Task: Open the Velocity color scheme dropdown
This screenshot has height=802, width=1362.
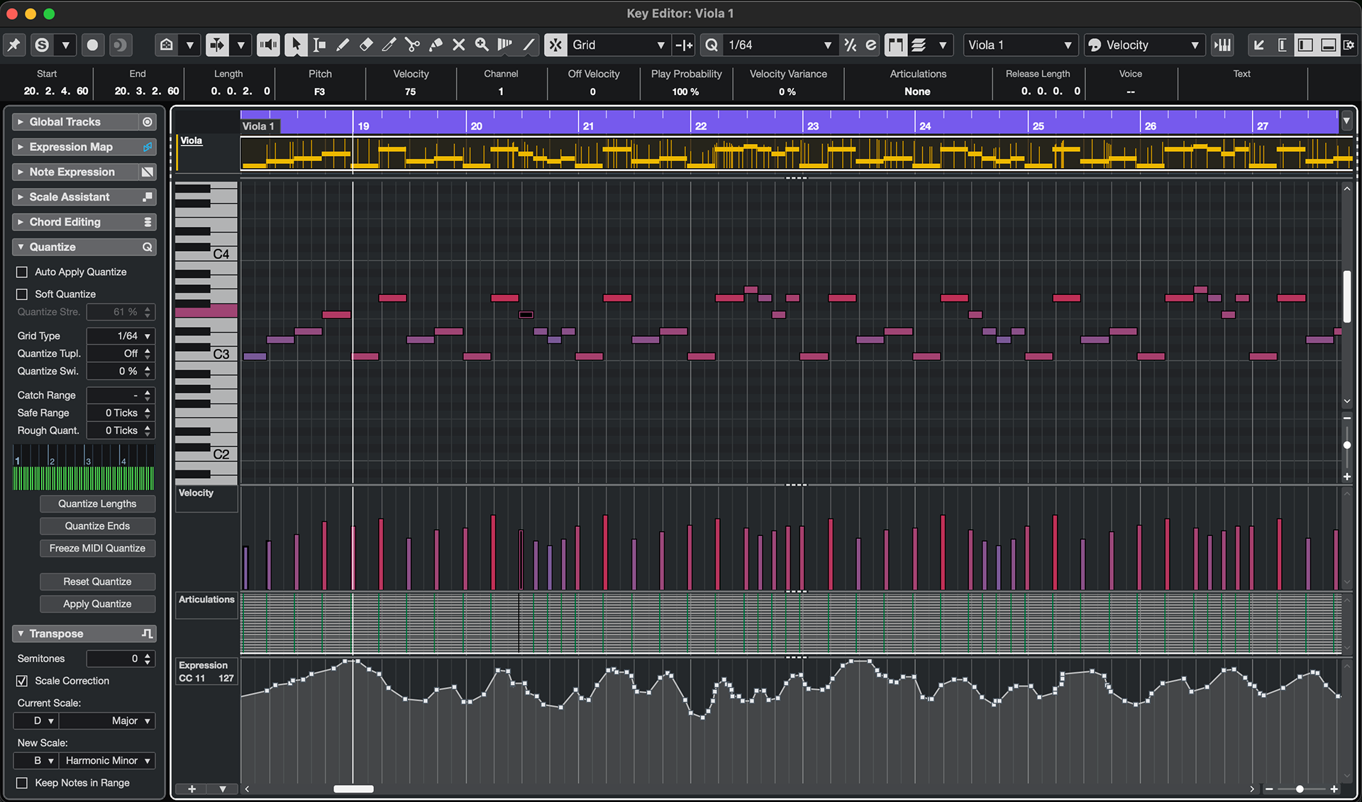Action: 1144,45
